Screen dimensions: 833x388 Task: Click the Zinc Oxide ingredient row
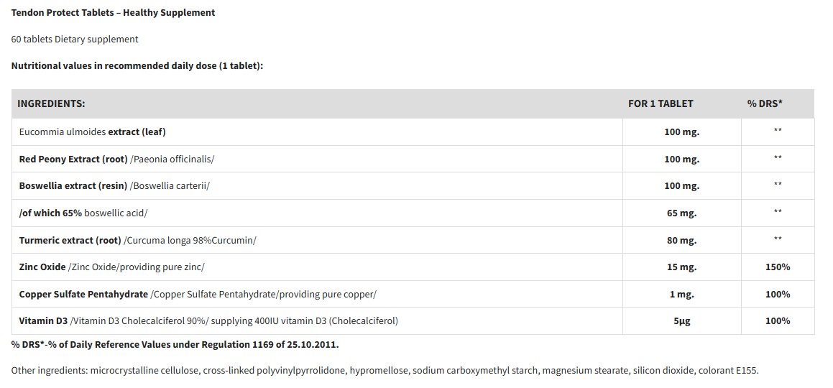tap(111, 267)
